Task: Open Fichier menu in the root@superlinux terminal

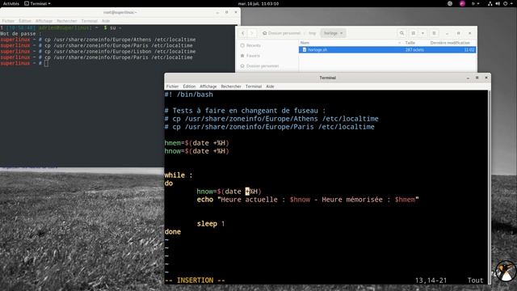Action: (x=8, y=21)
